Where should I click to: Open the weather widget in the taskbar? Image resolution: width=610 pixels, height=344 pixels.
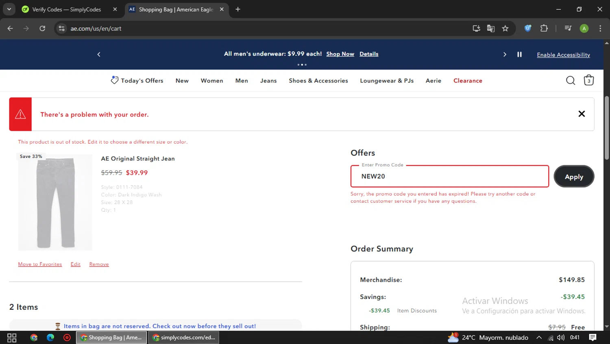click(488, 338)
